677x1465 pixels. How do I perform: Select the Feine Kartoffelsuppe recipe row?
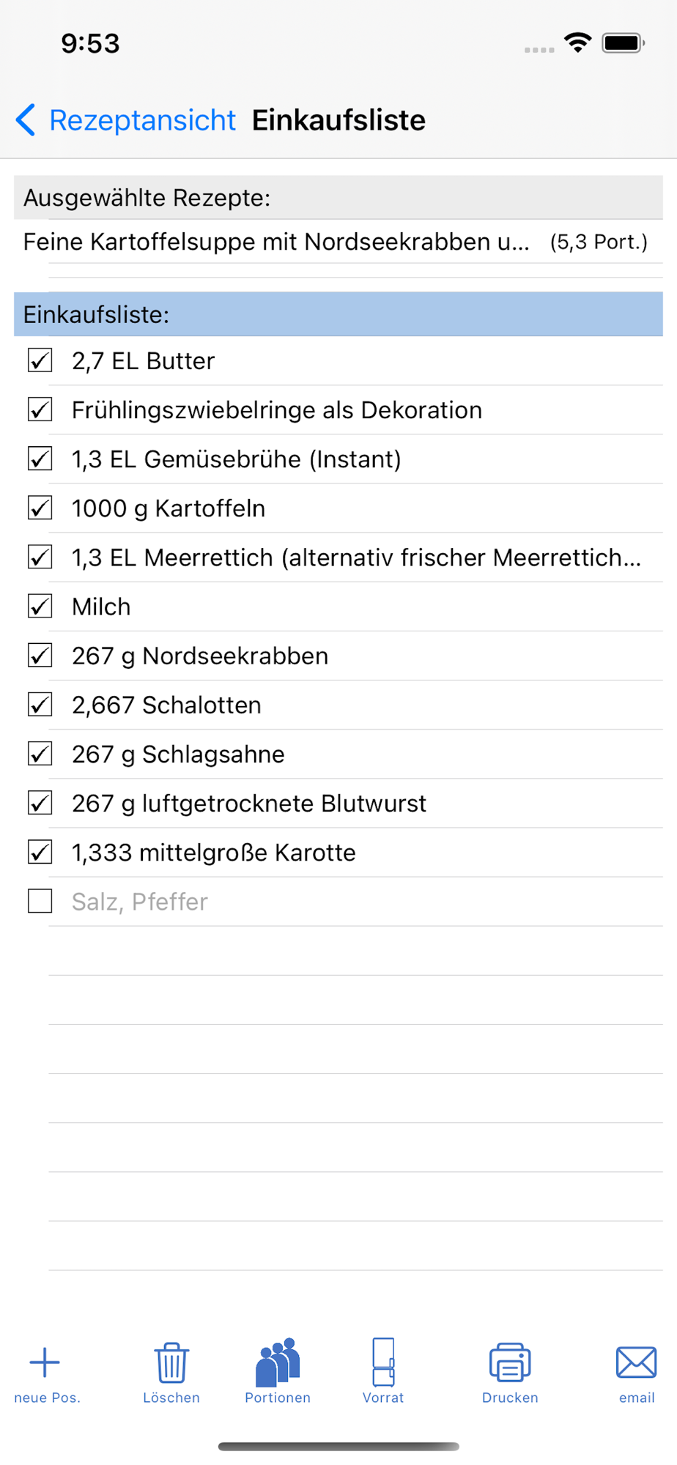[x=338, y=242]
